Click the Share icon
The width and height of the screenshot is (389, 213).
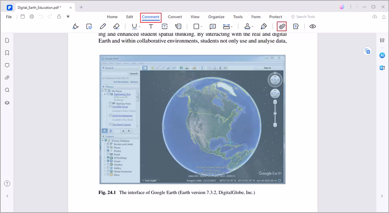point(59,16)
